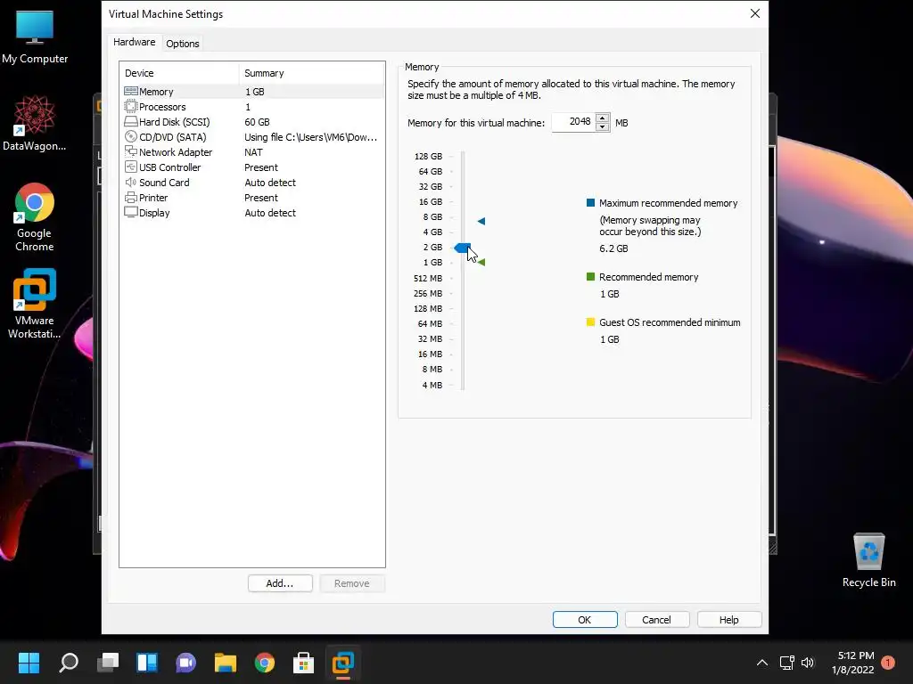Switch to the Options tab
The width and height of the screenshot is (913, 684).
point(182,44)
